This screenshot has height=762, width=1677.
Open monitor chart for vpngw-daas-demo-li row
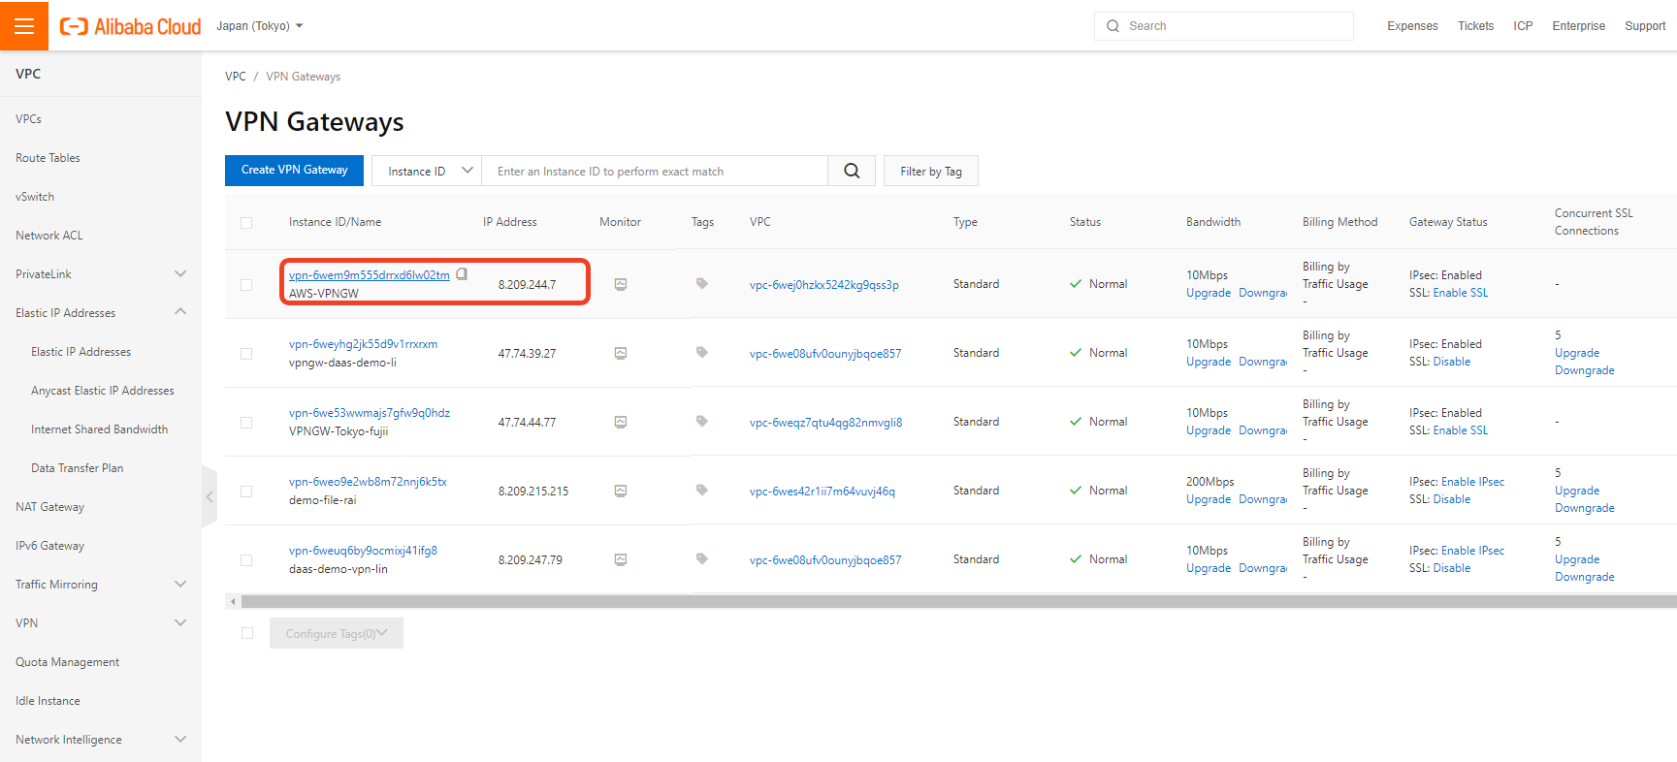pos(621,353)
